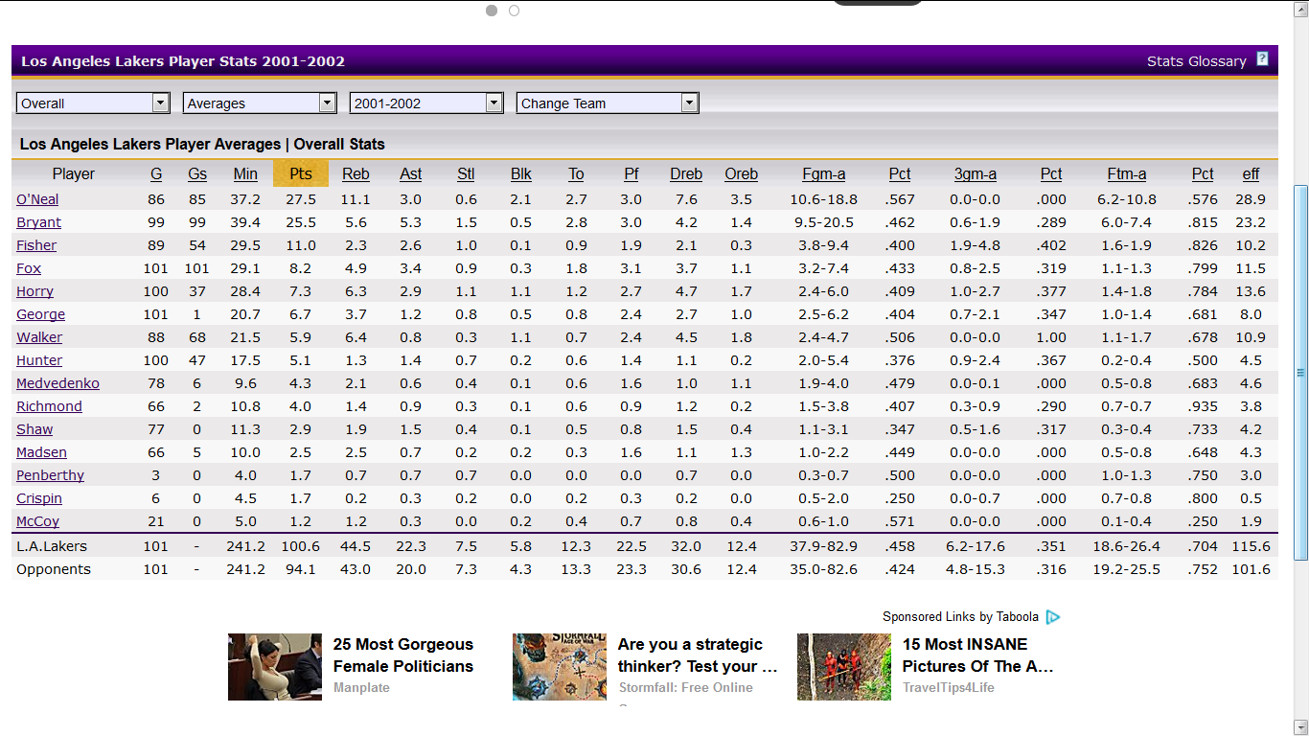The width and height of the screenshot is (1309, 736).
Task: Open Walker player page
Action: [39, 337]
